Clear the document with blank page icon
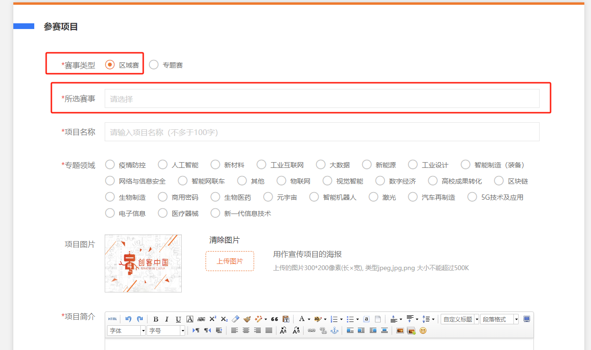 (x=378, y=319)
